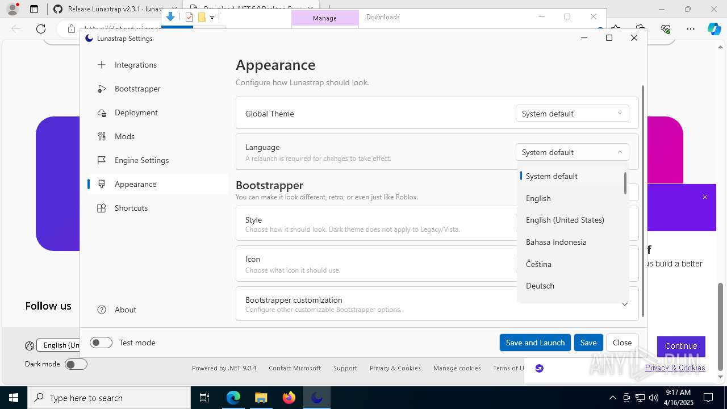This screenshot has width=727, height=409.
Task: Click the Integrations plus icon in sidebar
Action: [102, 65]
